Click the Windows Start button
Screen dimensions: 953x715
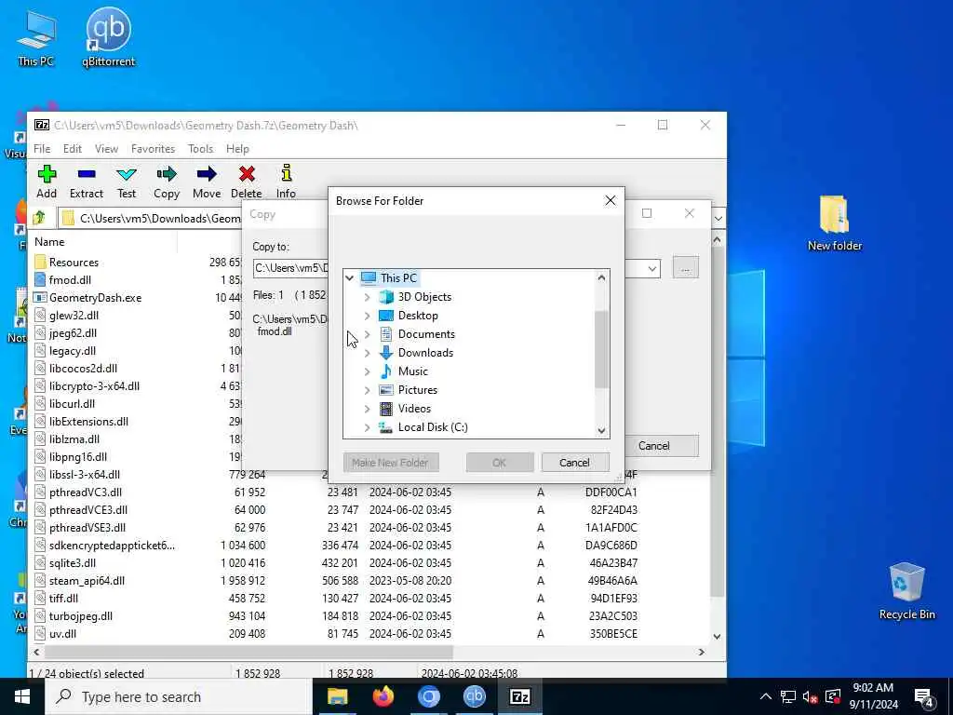pyautogui.click(x=22, y=696)
